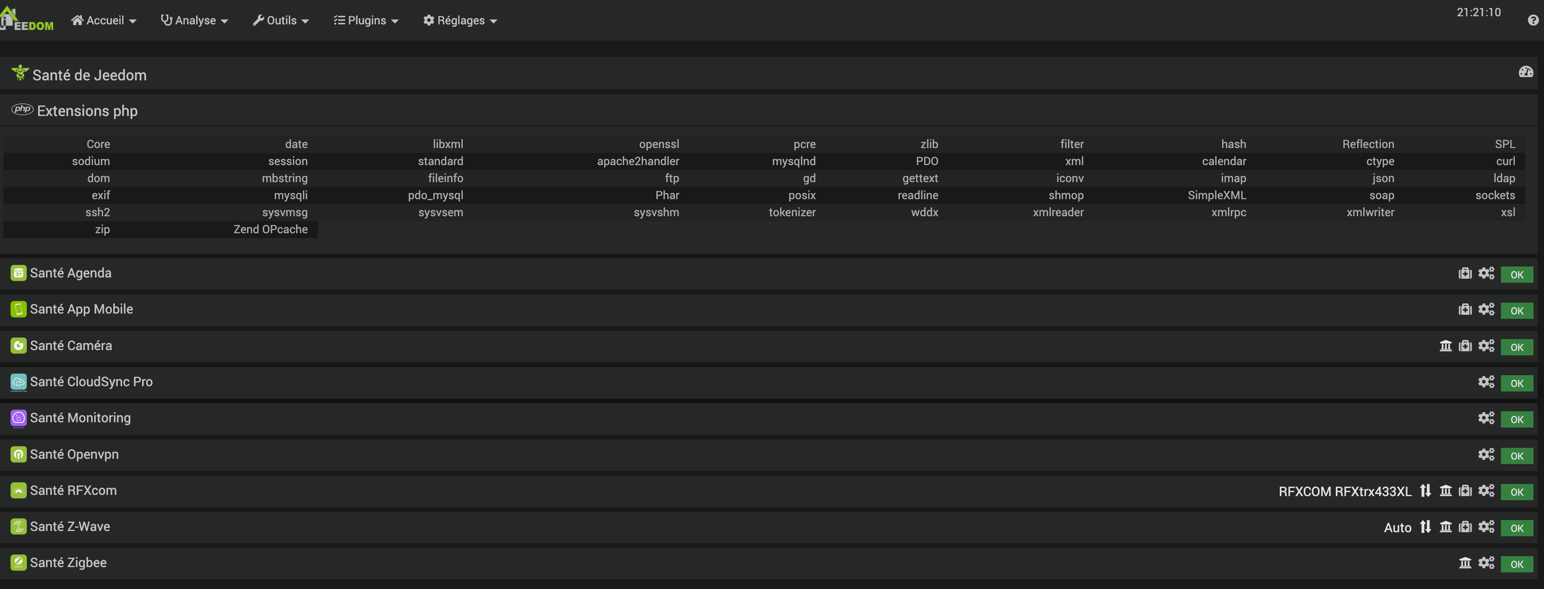Open the Santé Monitoring gears icon
This screenshot has width=1544, height=589.
tap(1486, 418)
